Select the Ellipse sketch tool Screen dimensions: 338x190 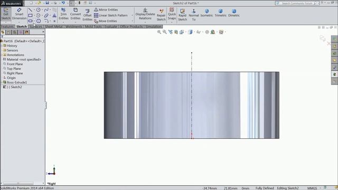click(46, 15)
